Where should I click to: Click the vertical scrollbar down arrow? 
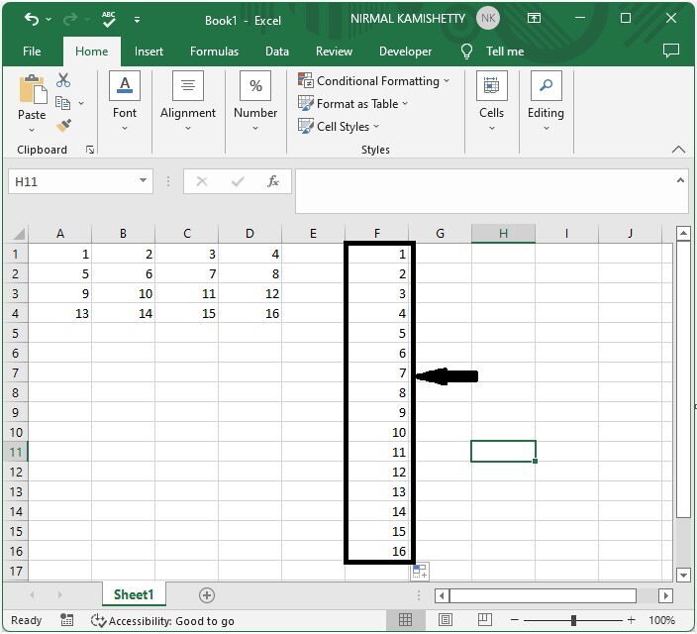pos(683,575)
